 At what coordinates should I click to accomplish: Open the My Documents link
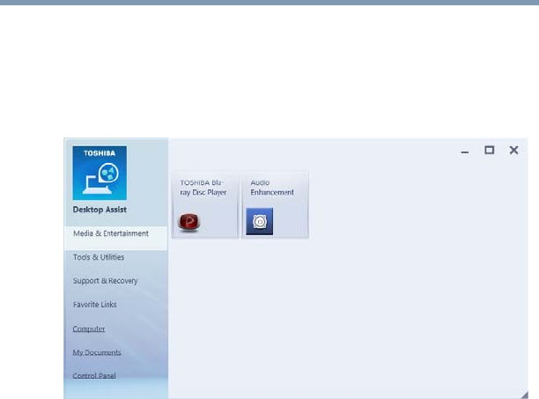97,352
